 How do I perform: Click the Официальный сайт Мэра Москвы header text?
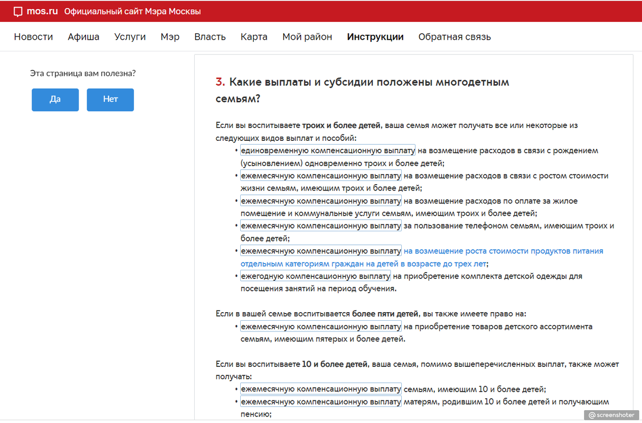[133, 11]
